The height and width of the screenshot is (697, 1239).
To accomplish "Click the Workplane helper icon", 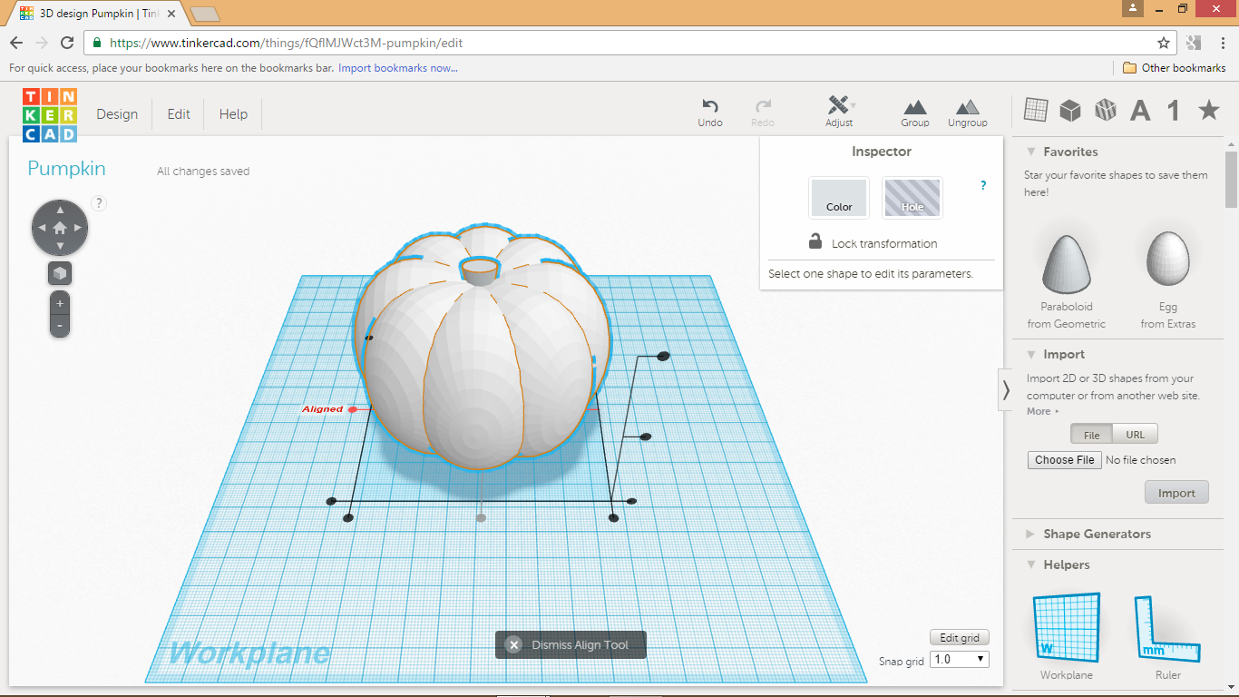I will [x=1065, y=626].
